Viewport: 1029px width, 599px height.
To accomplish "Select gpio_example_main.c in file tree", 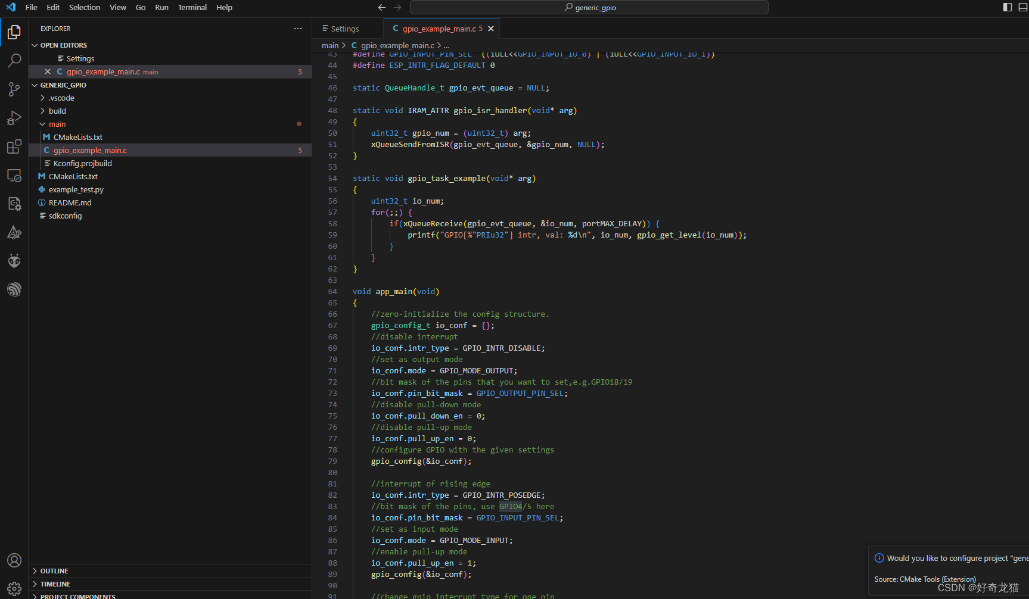I will (x=170, y=150).
